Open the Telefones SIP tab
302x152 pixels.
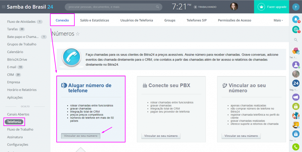[197, 20]
